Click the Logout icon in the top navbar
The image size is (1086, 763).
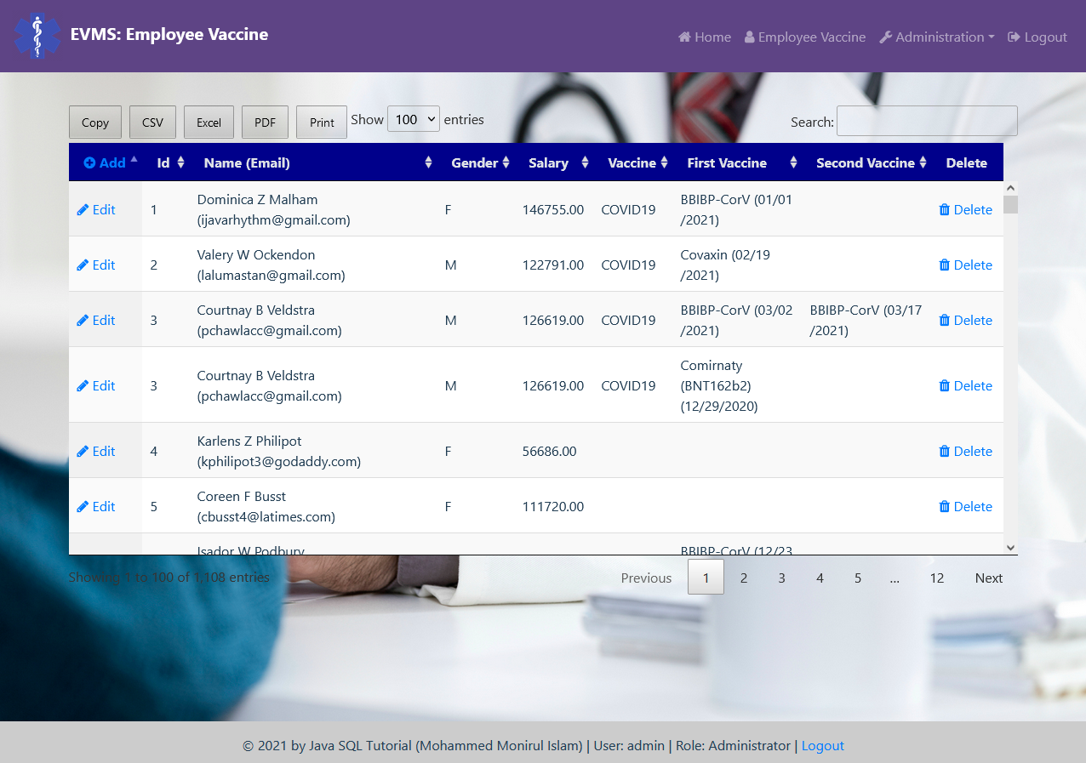pos(1013,37)
